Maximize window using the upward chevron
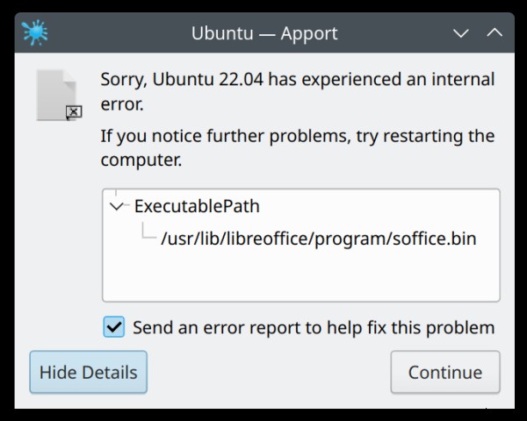Screen dimensions: 527x421 tap(495, 32)
